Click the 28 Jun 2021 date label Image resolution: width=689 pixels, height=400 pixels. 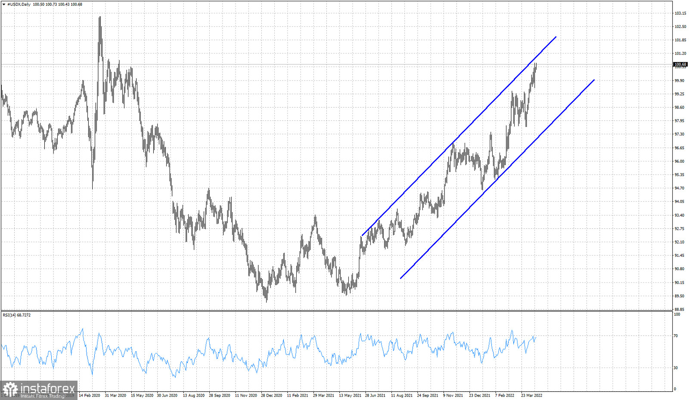[376, 395]
